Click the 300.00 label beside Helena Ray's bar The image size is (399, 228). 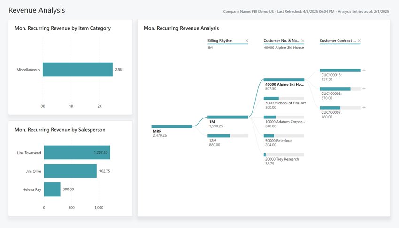(68, 189)
